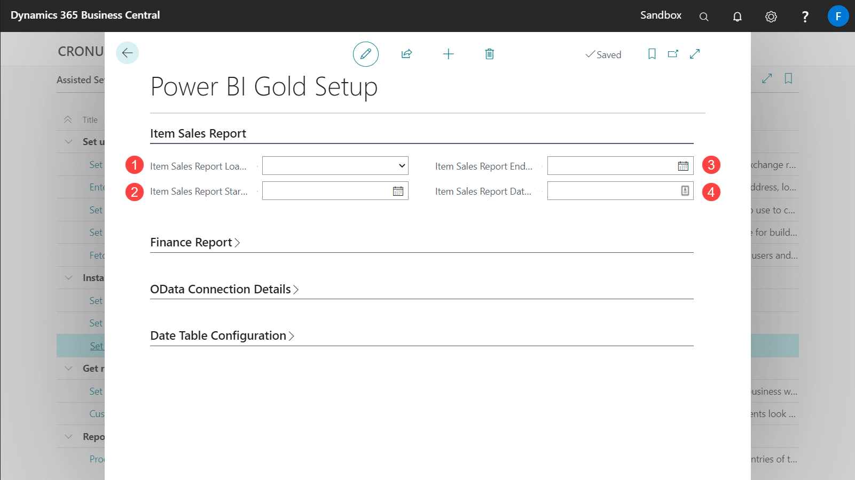
Task: Click the Saved status indicator
Action: coord(603,54)
